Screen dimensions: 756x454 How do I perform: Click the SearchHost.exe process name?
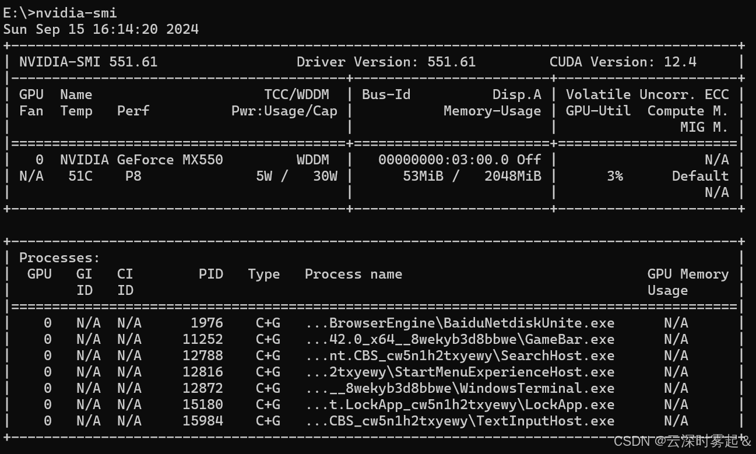(x=460, y=356)
